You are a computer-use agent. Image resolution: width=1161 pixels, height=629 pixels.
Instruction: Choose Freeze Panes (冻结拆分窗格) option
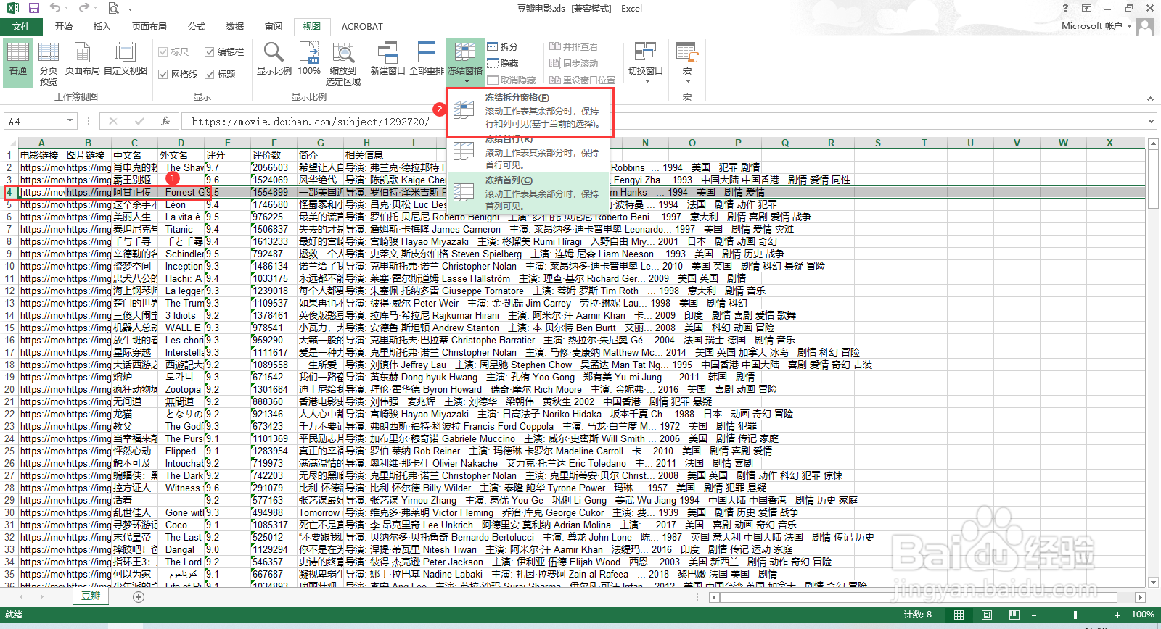tap(530, 111)
